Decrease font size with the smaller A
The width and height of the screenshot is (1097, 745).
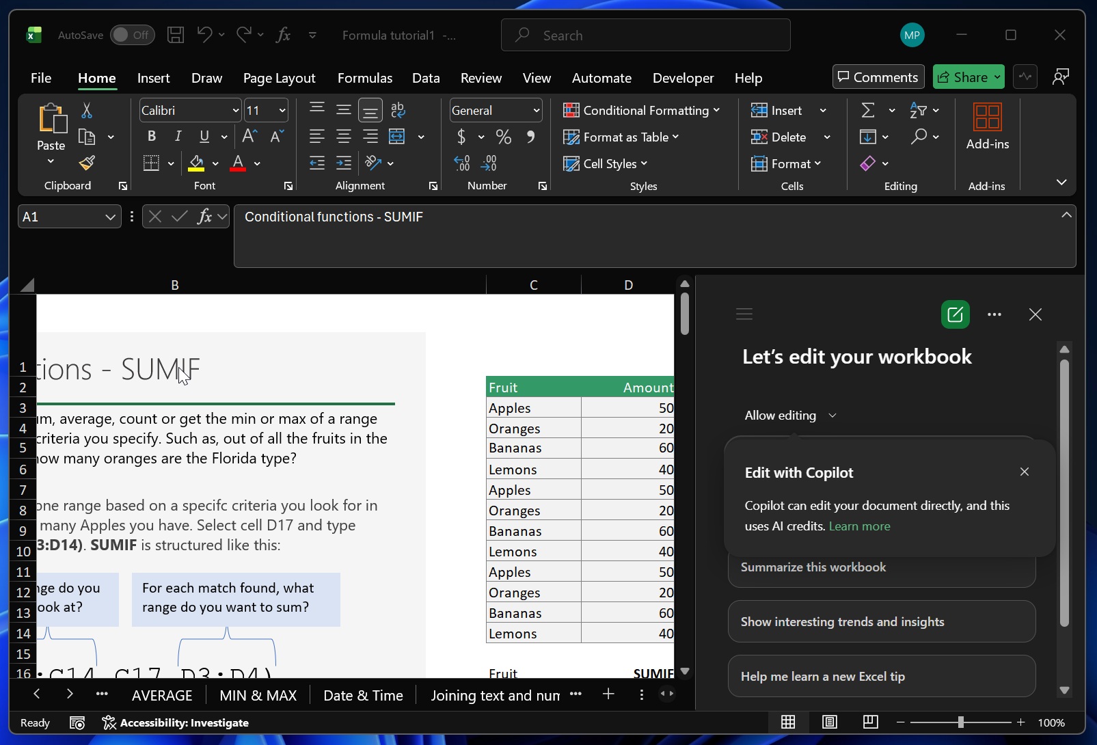coord(276,136)
